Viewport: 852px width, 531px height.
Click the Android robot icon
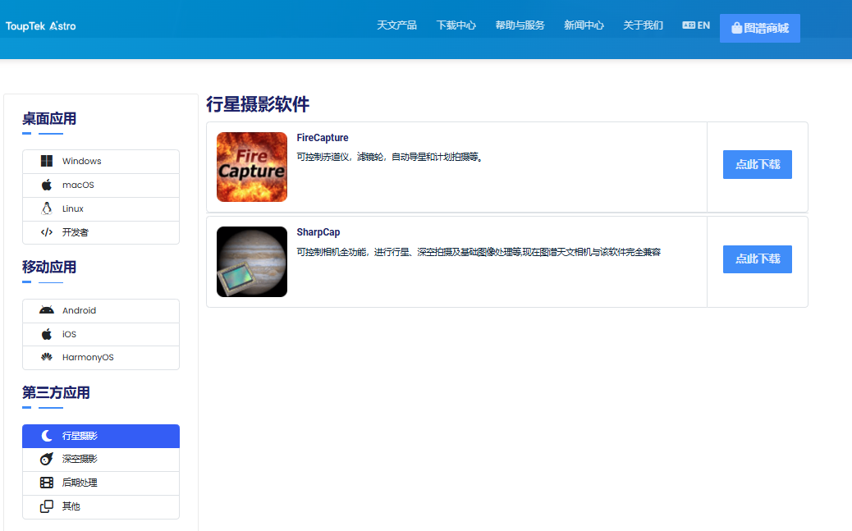pos(47,310)
